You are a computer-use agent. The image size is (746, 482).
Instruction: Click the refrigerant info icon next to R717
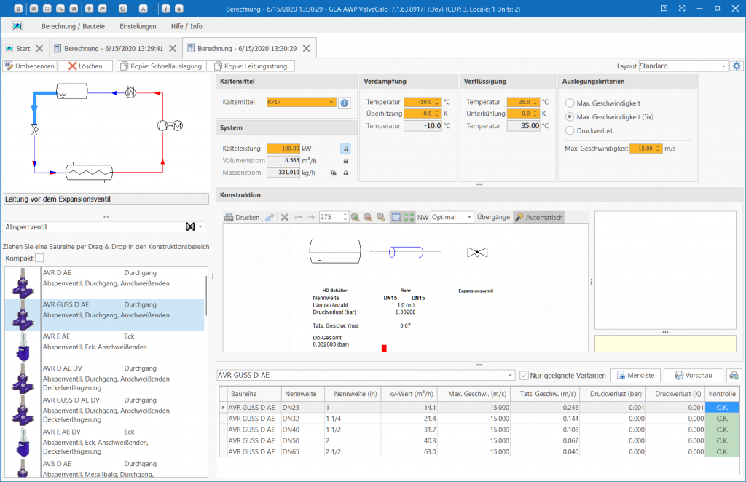click(x=345, y=103)
